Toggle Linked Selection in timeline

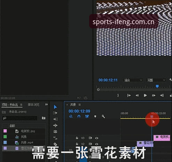click(87, 116)
